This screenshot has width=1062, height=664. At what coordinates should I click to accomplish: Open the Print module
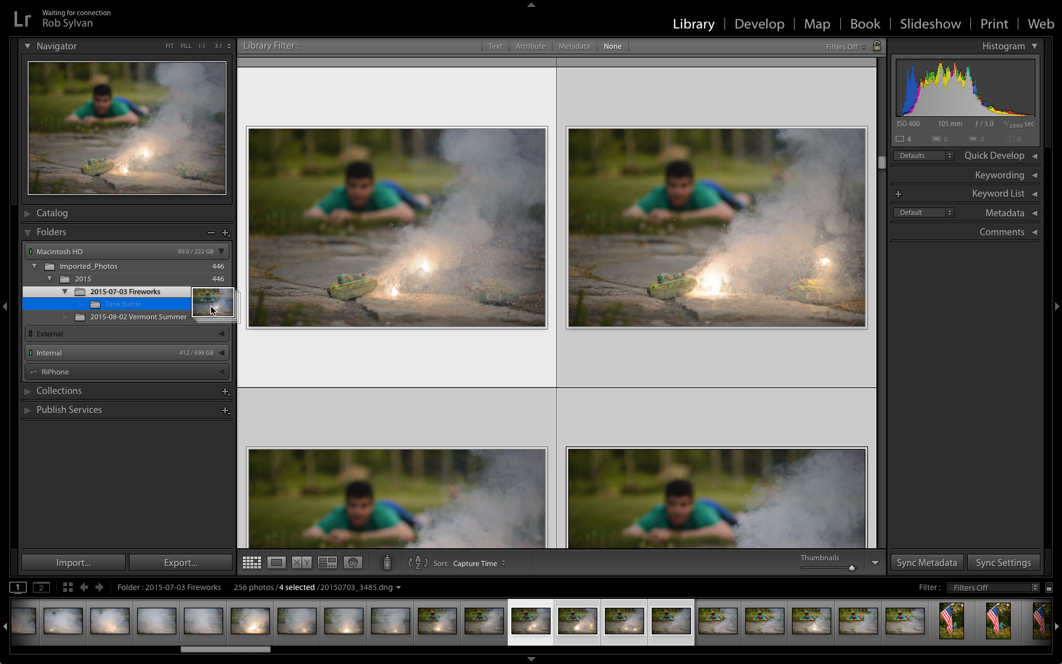[994, 24]
